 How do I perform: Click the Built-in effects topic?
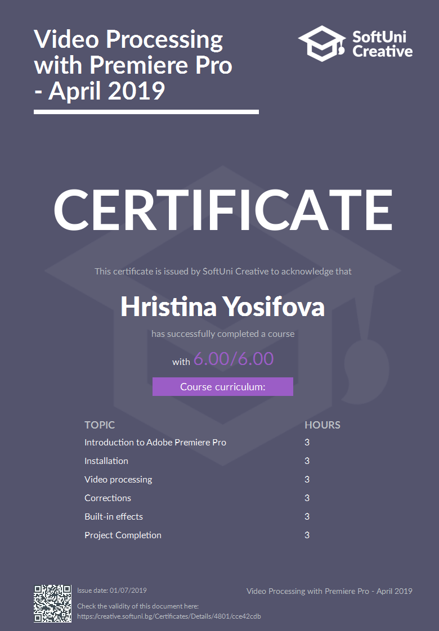(x=114, y=517)
